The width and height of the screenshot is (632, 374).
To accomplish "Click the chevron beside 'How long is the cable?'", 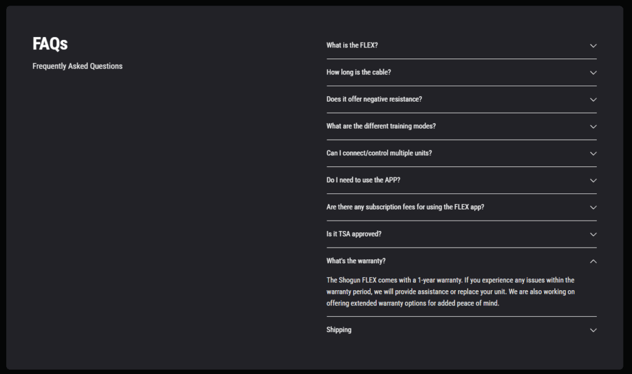I will coord(593,73).
